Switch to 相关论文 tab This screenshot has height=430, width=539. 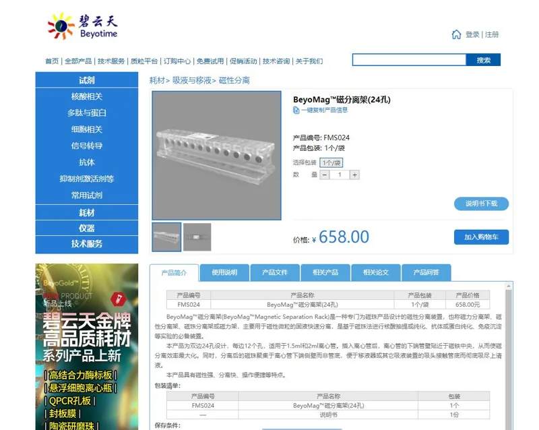[x=376, y=272]
